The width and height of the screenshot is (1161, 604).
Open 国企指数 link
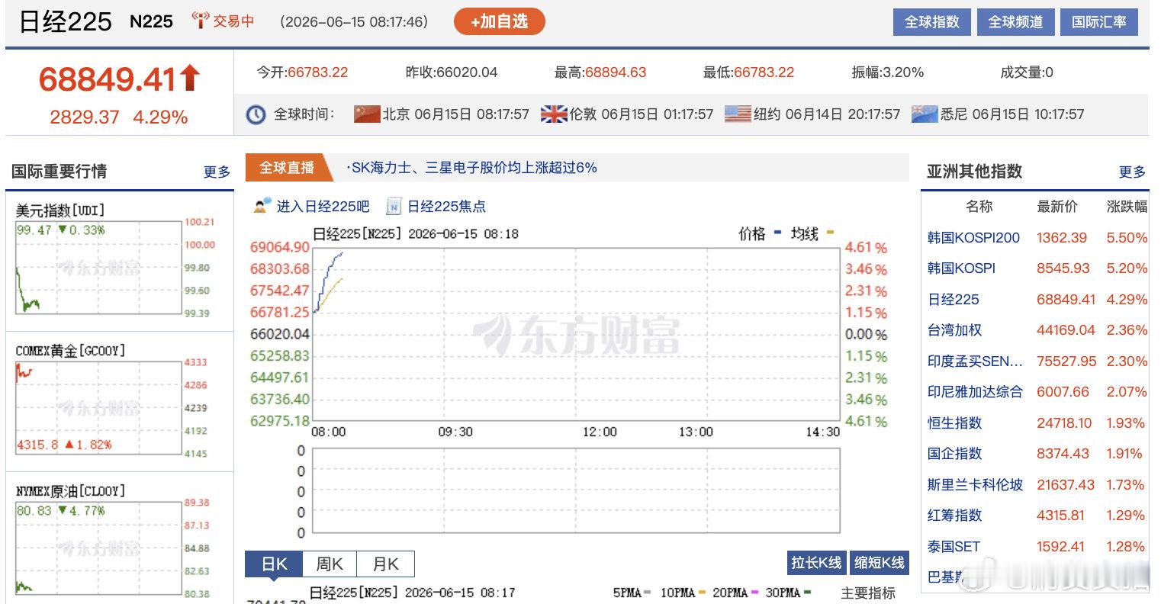(x=954, y=454)
